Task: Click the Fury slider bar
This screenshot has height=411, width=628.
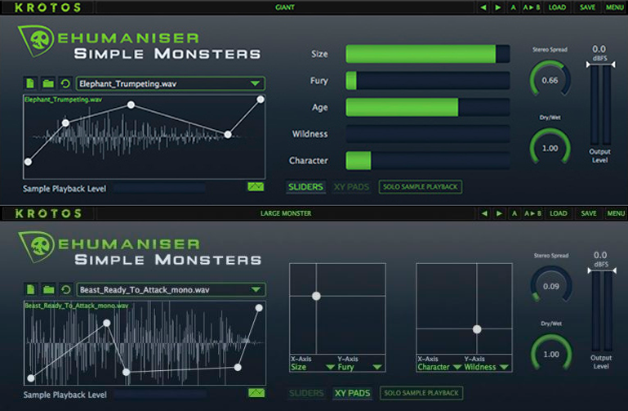Action: 428,81
